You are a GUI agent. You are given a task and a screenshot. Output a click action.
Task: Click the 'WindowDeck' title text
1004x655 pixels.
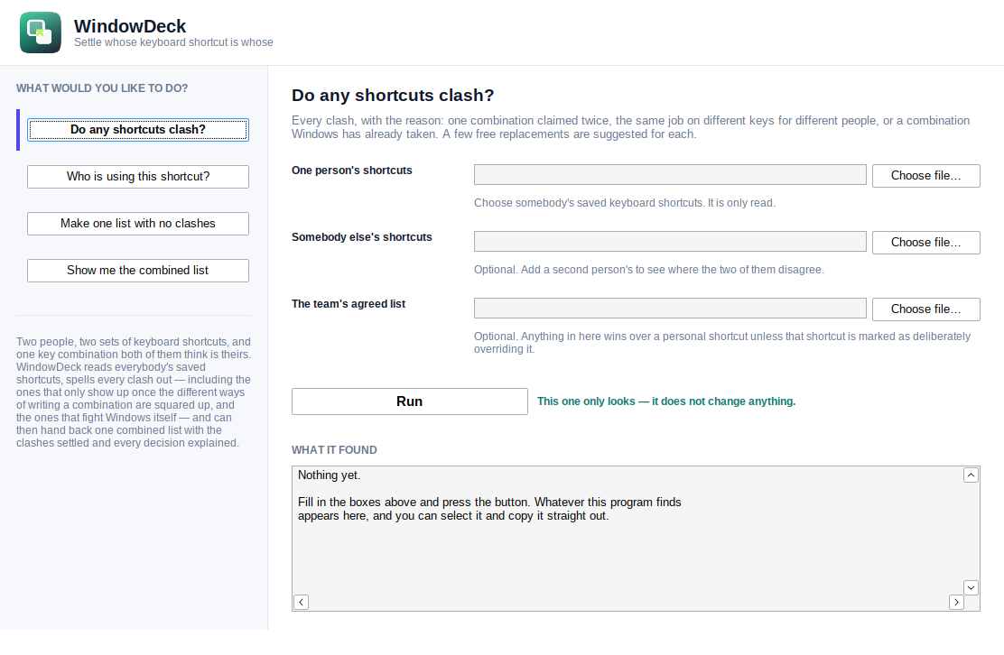tap(130, 25)
